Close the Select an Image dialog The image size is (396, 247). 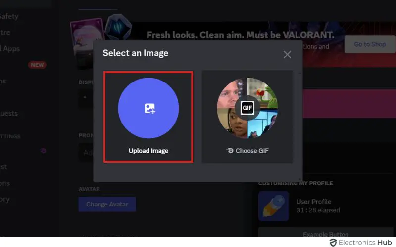coord(287,54)
